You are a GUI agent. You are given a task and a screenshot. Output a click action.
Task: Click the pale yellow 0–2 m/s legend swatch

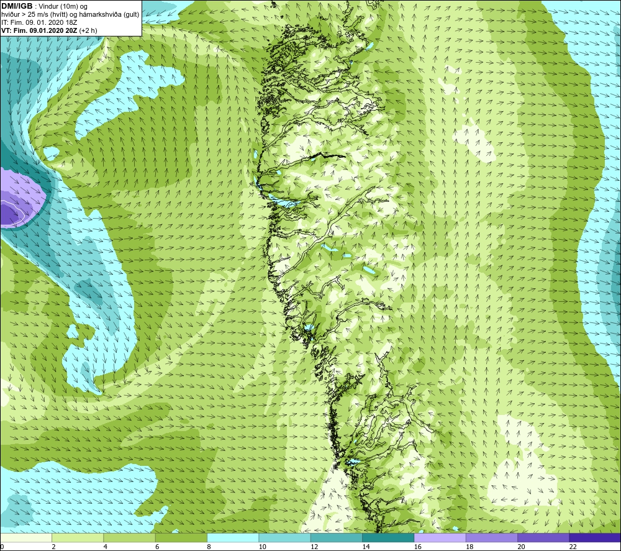(x=25, y=537)
